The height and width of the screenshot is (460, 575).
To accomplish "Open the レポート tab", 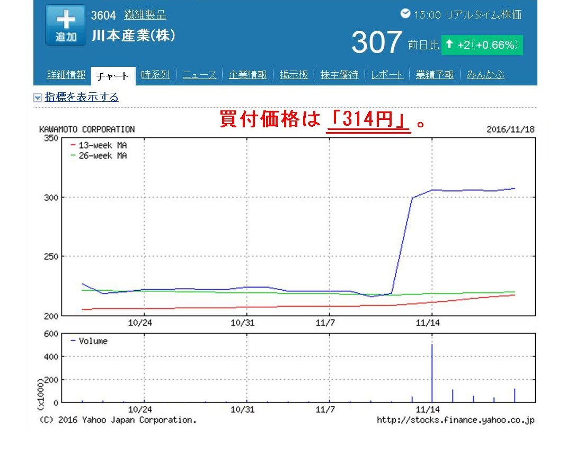I will click(x=387, y=75).
